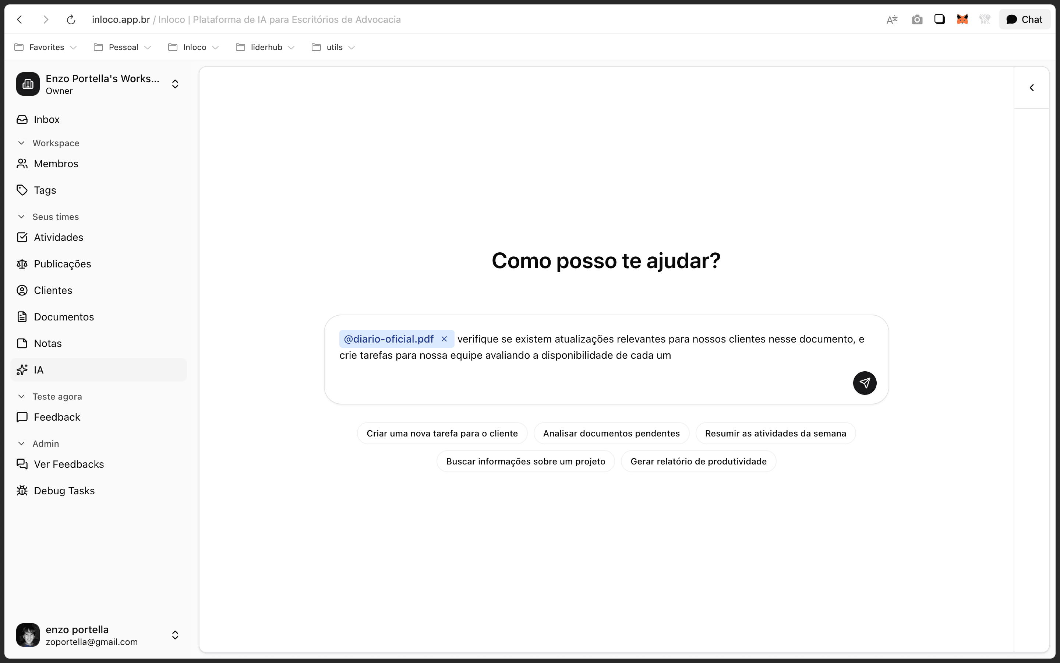Open the Inloco bookmarks folder

pos(193,48)
